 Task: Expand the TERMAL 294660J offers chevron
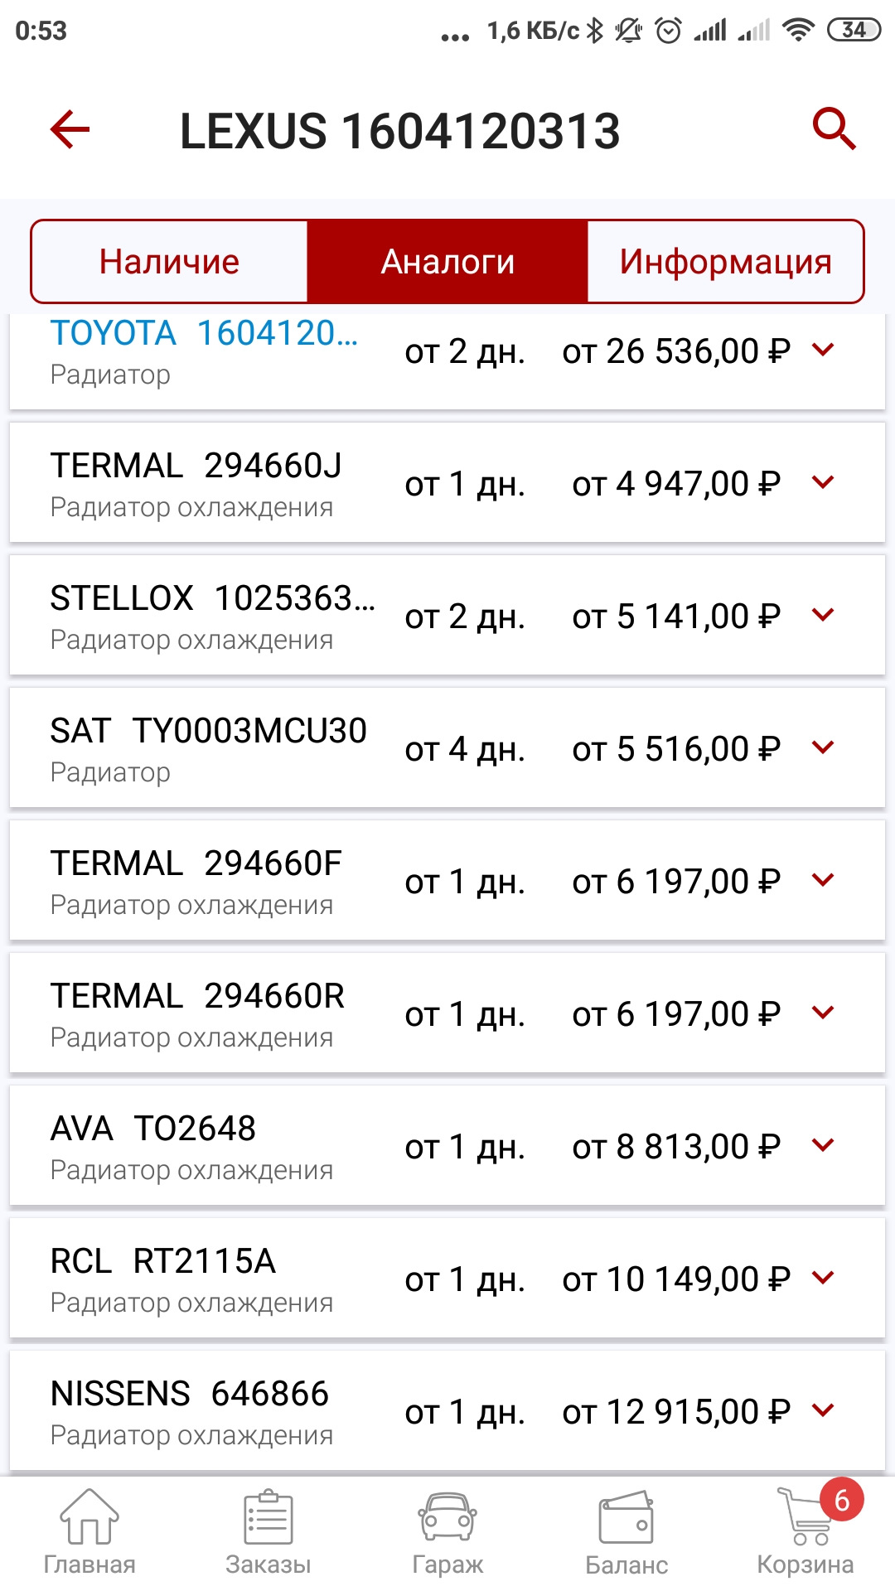coord(823,482)
